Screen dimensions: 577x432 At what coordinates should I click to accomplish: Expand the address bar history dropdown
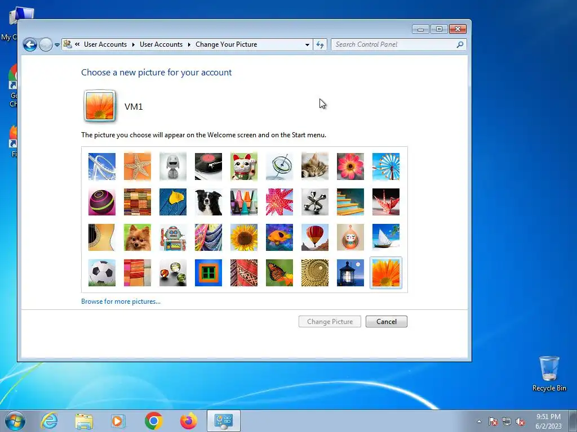(307, 44)
